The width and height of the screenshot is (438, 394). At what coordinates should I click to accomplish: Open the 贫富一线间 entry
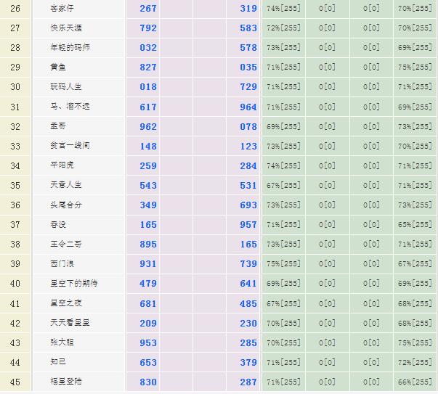click(71, 146)
